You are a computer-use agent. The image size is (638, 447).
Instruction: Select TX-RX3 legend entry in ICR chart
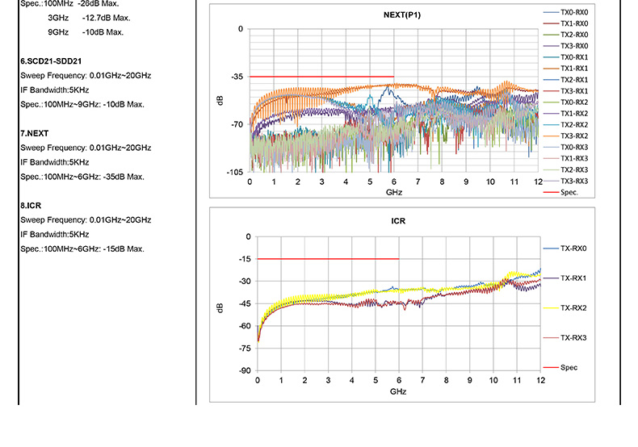[x=573, y=337]
